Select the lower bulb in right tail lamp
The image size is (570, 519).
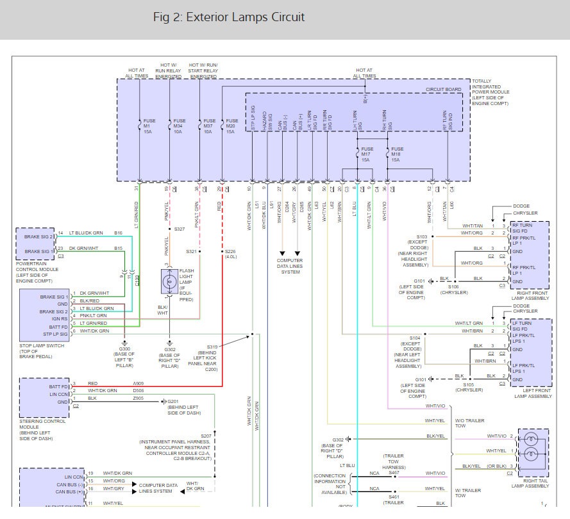[531, 454]
